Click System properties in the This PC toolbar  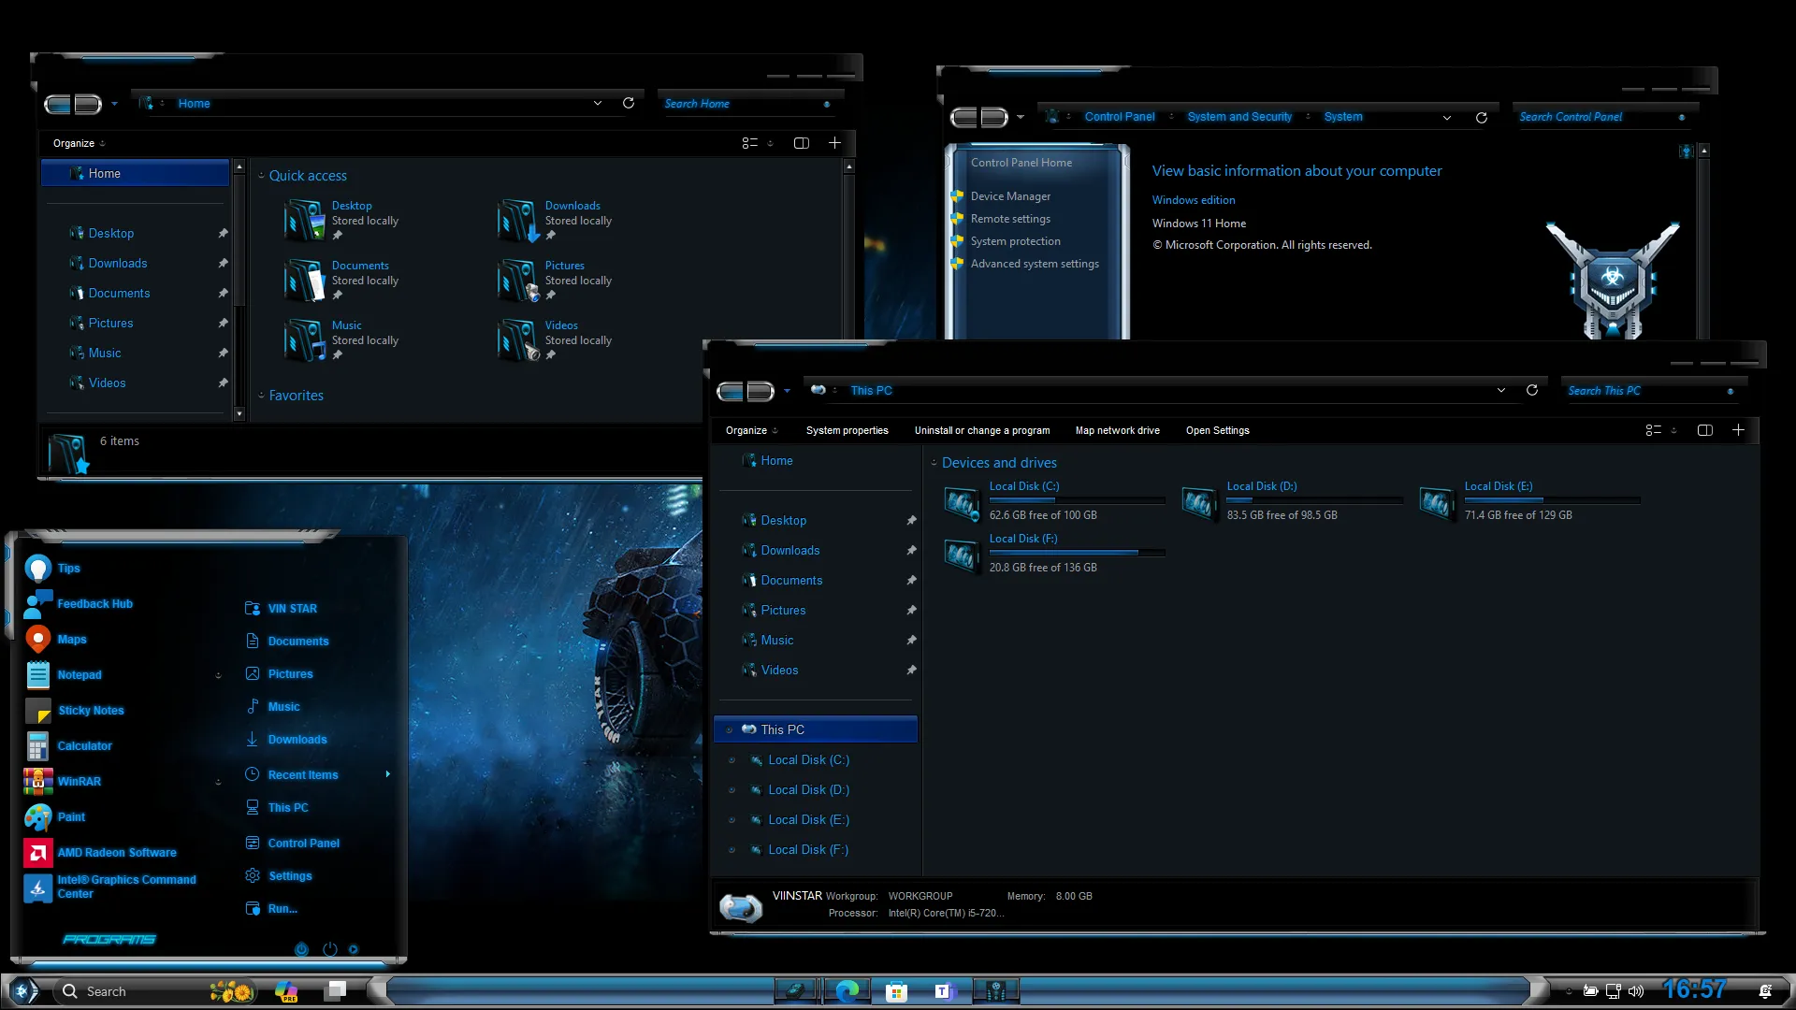click(x=847, y=430)
